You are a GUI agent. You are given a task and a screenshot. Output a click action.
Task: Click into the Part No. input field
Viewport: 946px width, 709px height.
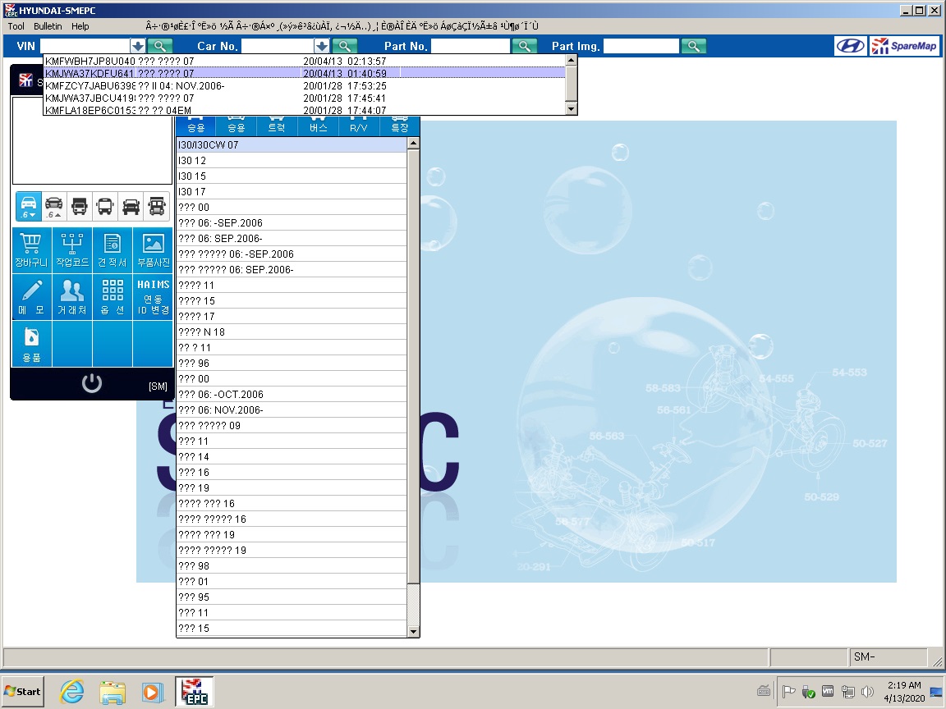[x=471, y=46]
